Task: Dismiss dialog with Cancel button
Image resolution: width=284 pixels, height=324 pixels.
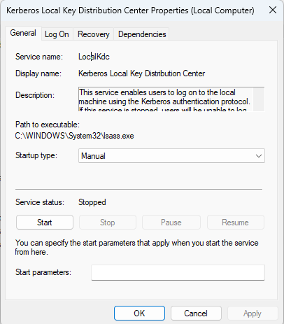Action: click(196, 314)
